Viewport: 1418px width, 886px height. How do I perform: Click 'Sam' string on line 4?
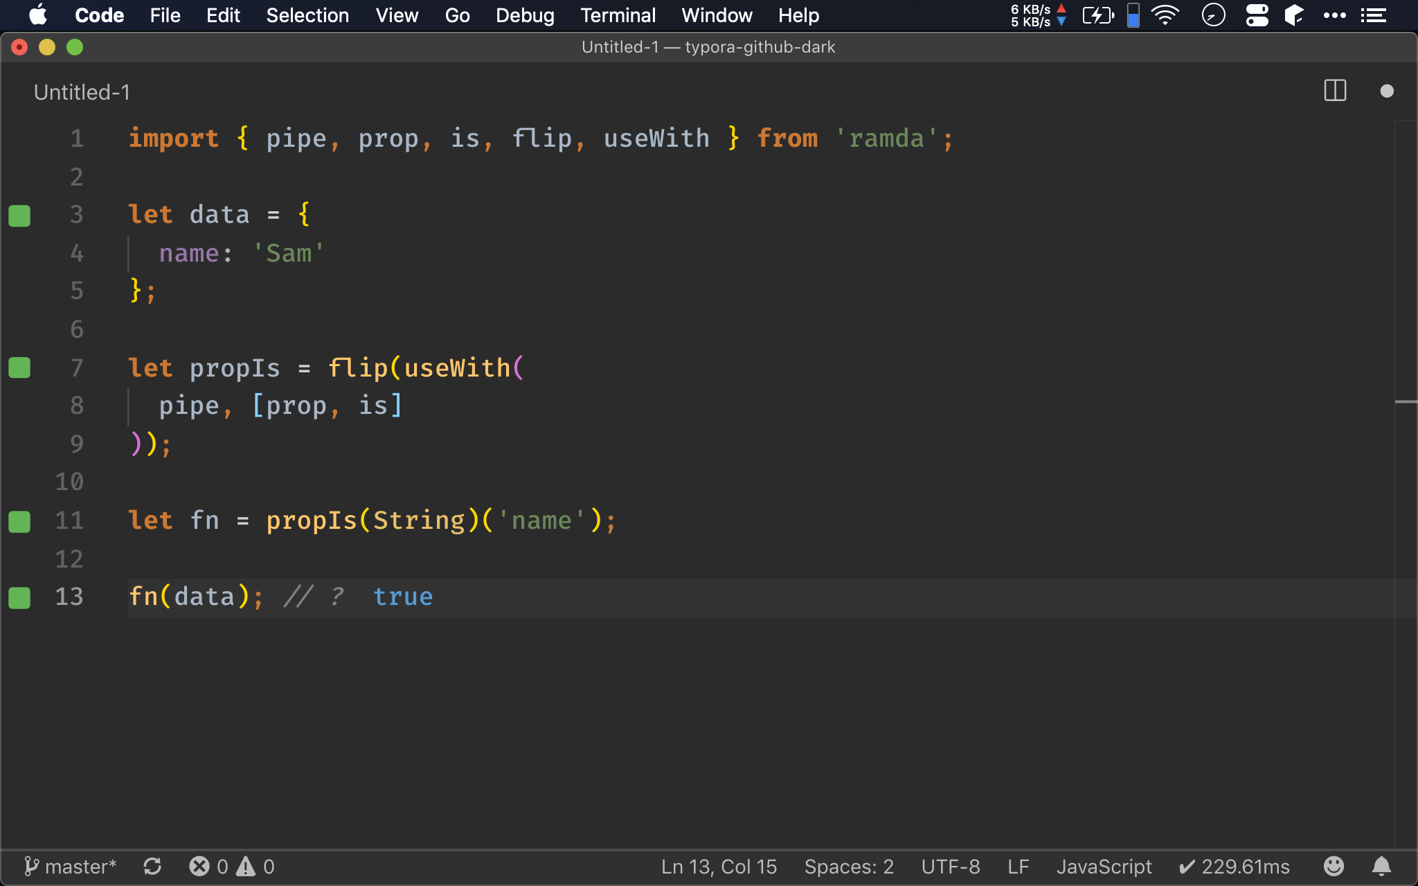(288, 253)
